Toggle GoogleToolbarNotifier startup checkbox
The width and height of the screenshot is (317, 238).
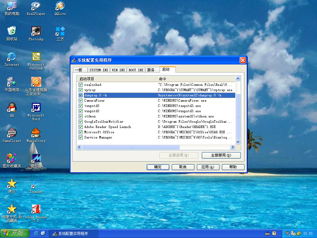pyautogui.click(x=80, y=122)
